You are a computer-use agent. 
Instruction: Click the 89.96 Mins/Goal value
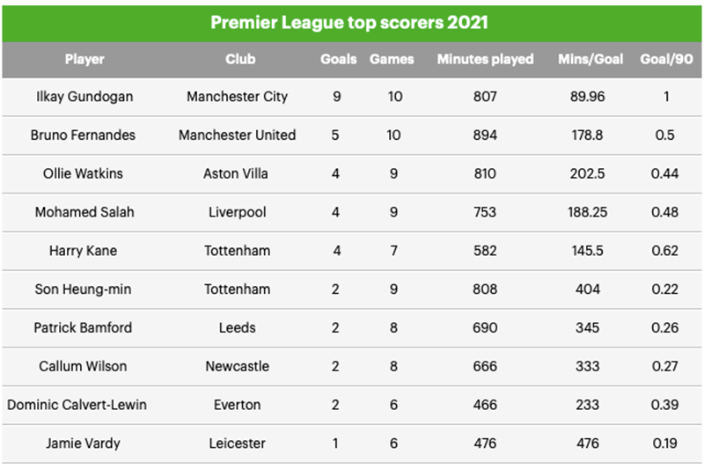tap(588, 97)
